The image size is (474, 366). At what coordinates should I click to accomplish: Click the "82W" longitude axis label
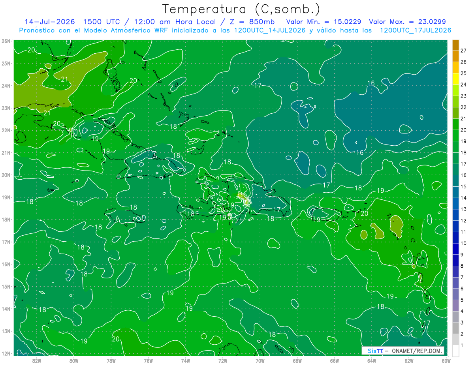[37, 360]
